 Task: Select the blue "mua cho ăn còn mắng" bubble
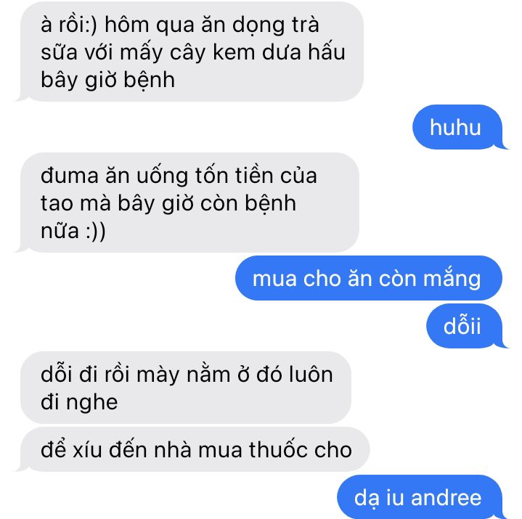click(369, 278)
